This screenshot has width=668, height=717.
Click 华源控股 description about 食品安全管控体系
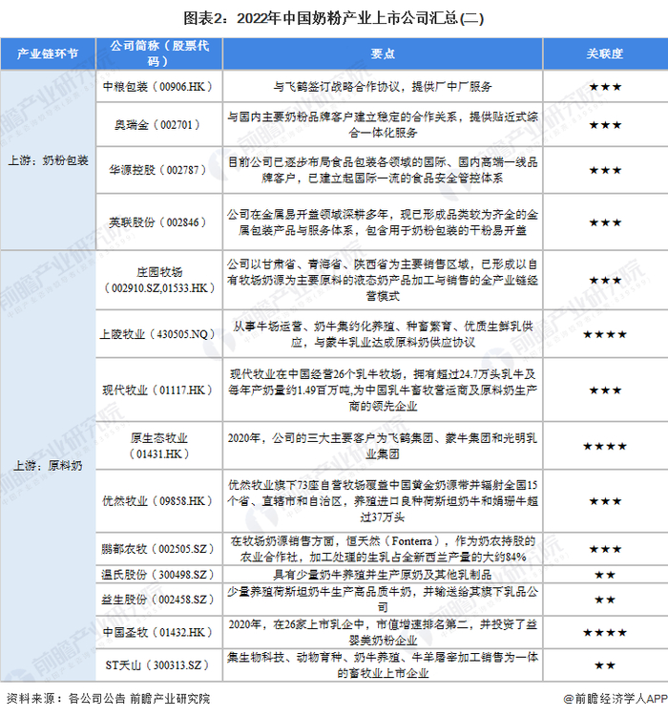pos(383,170)
